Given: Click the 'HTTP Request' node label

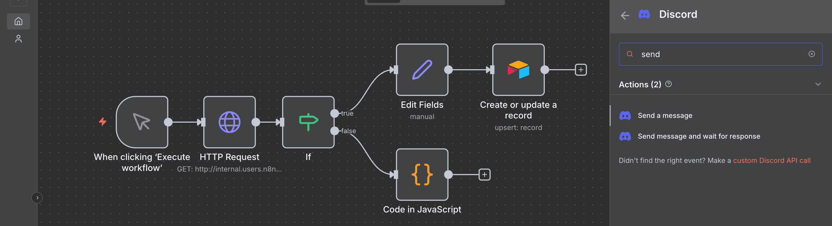Looking at the screenshot, I should pyautogui.click(x=229, y=157).
